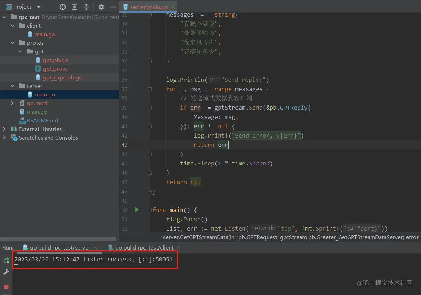Expand External Libraries

[x=4, y=129]
